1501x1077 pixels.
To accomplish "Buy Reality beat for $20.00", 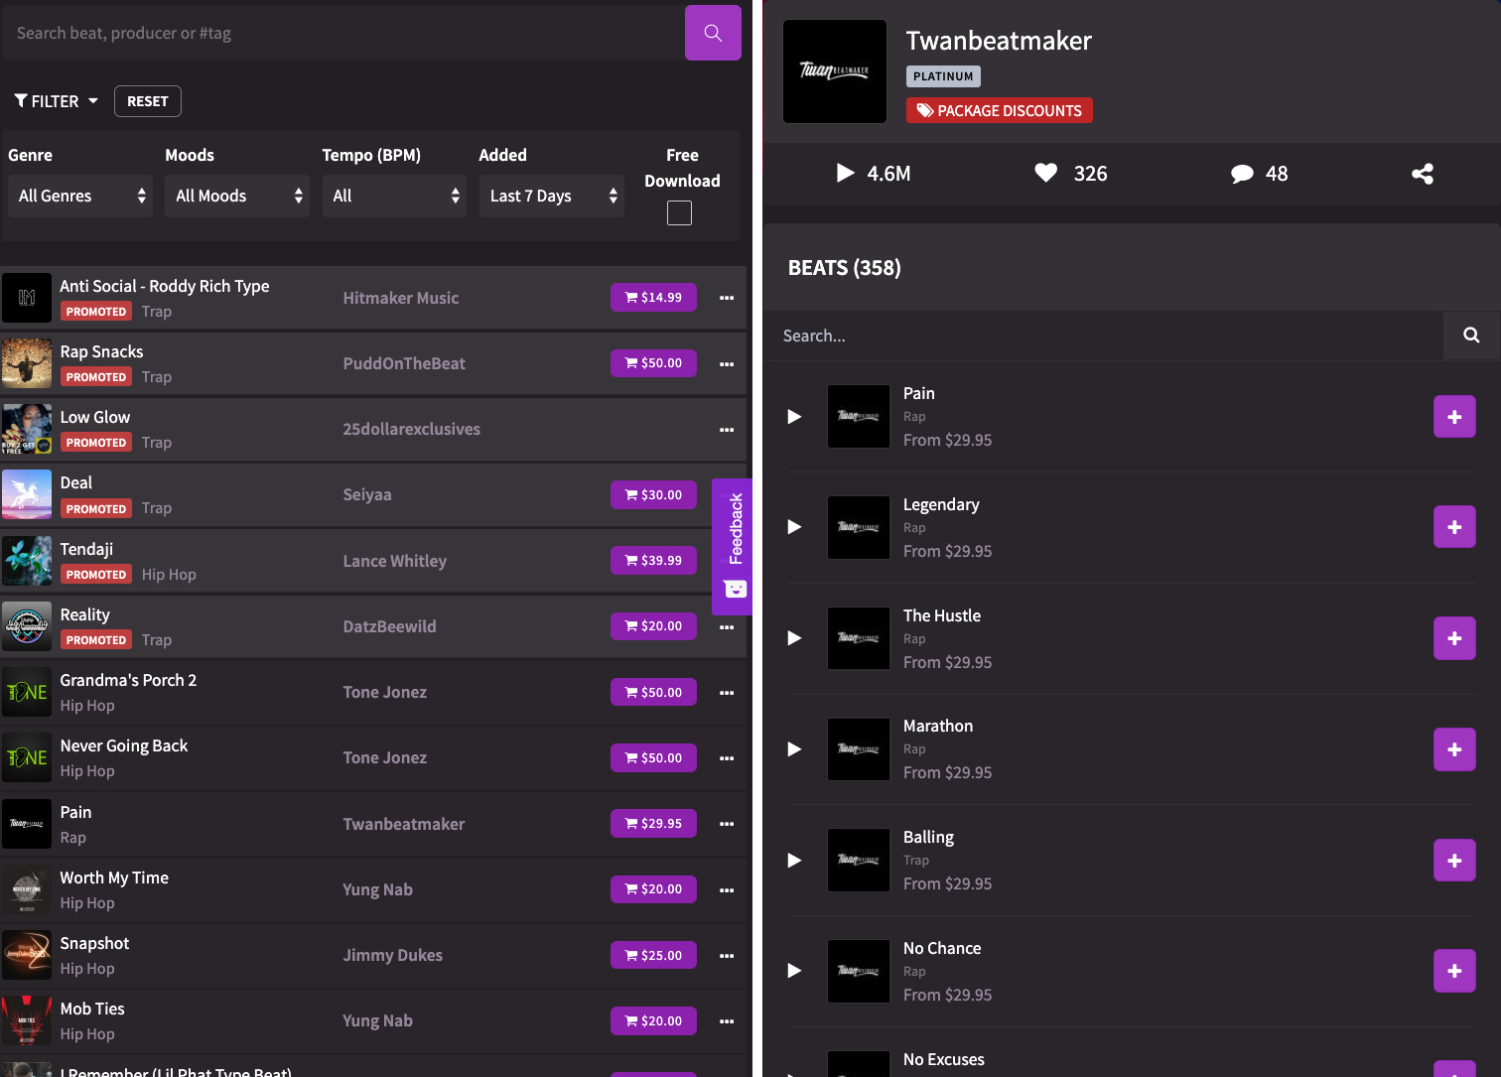I will 653,626.
